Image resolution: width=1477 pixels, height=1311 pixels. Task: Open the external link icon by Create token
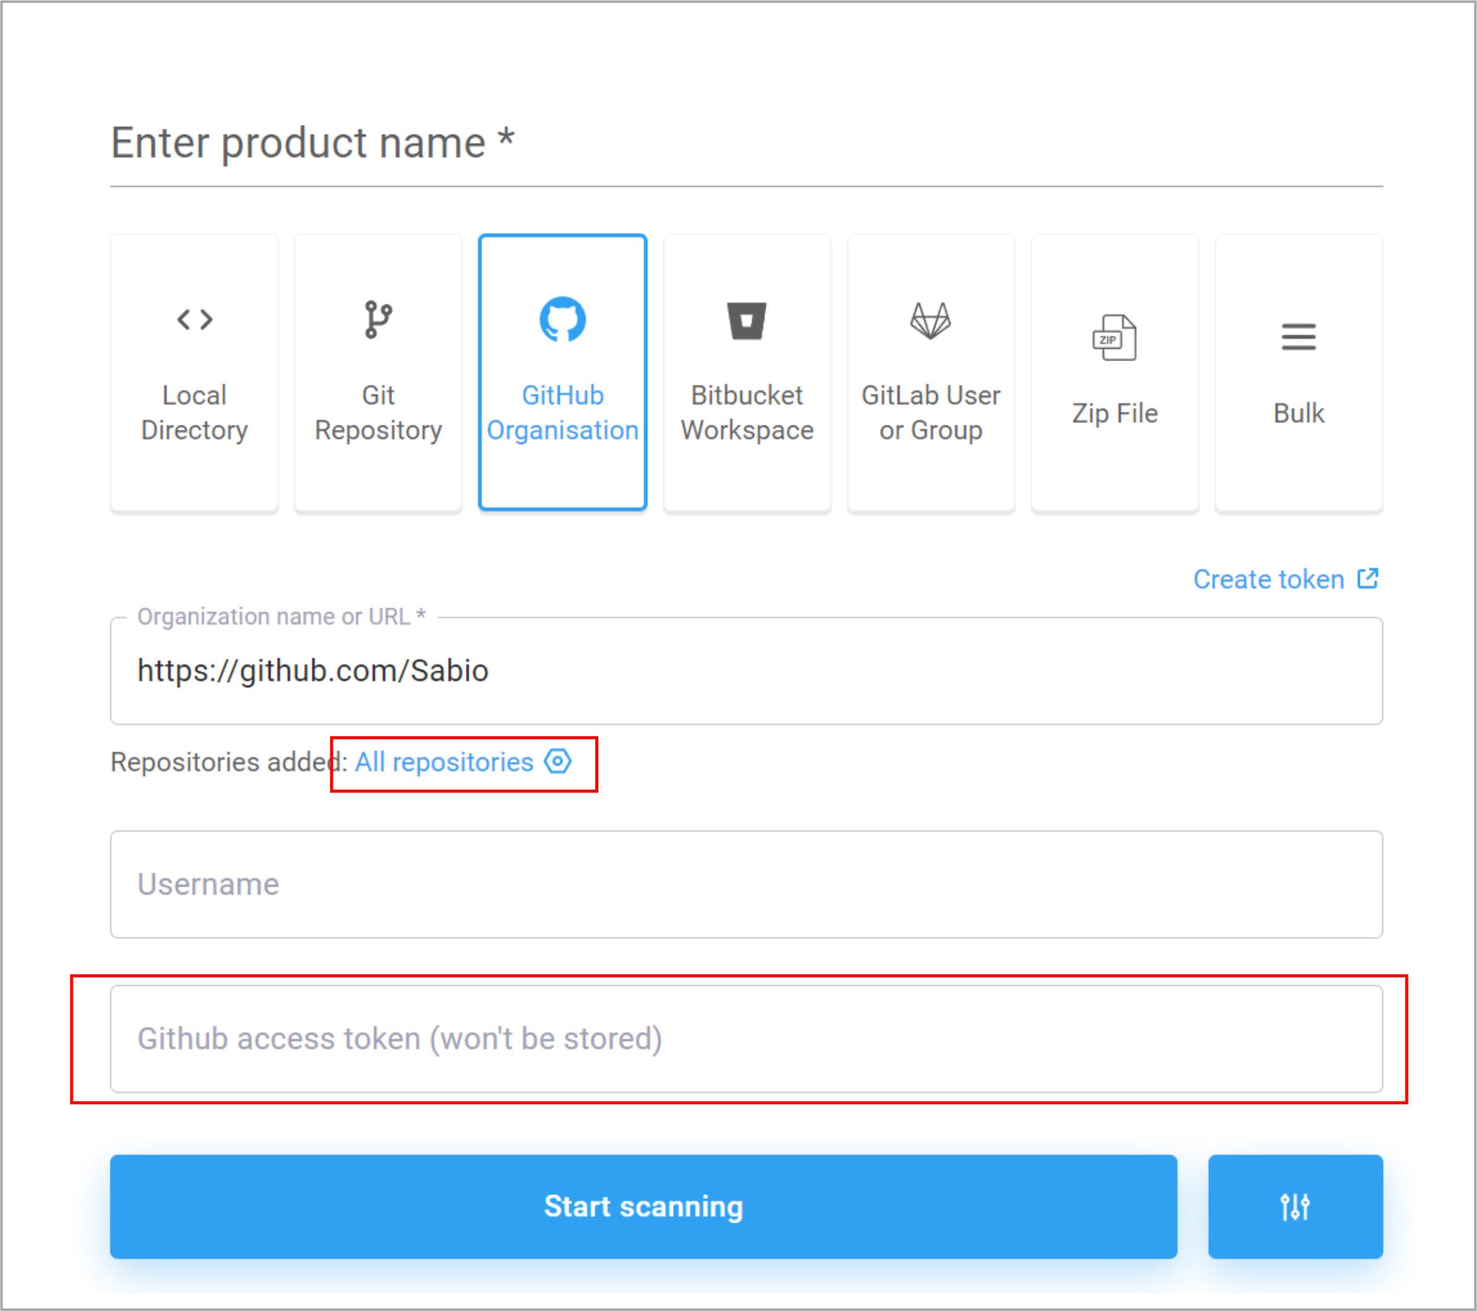coord(1367,578)
